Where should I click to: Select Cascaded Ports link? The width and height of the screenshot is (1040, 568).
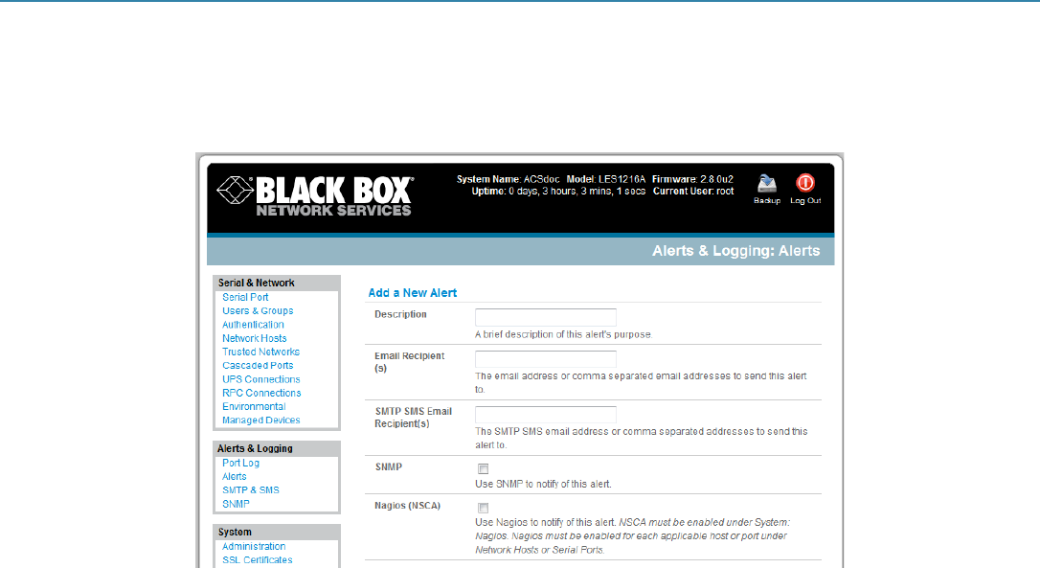coord(258,366)
